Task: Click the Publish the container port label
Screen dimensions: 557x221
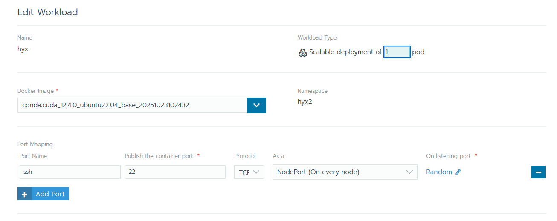Action: [159, 156]
